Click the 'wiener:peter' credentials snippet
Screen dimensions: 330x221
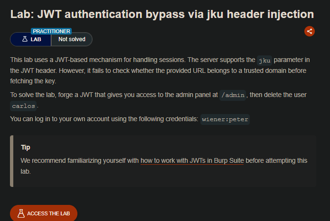pos(225,119)
